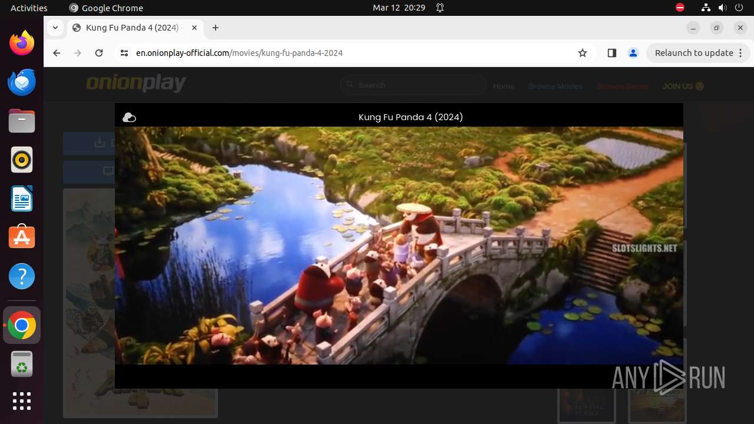Focus Google Chrome in the dock

coord(22,325)
